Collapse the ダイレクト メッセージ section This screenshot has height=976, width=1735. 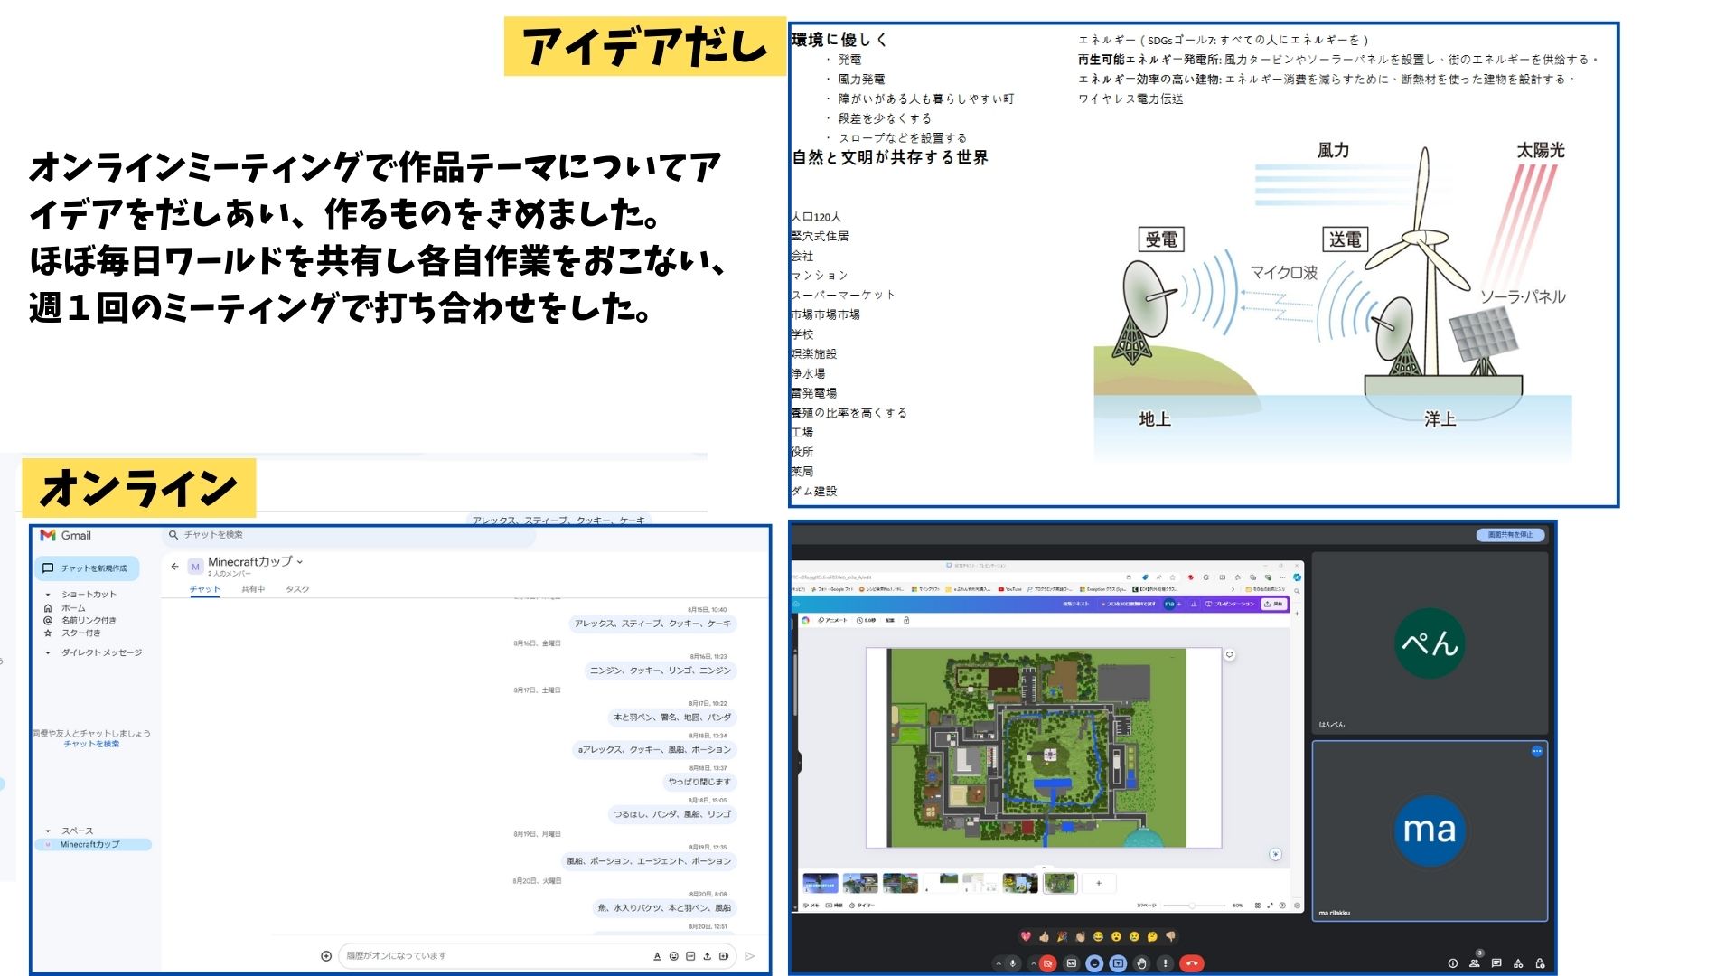click(x=47, y=652)
